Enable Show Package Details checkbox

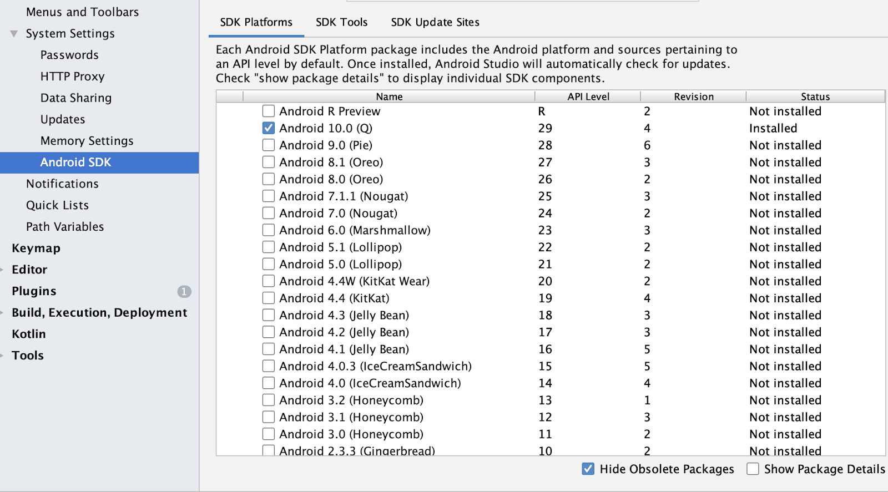click(x=753, y=469)
